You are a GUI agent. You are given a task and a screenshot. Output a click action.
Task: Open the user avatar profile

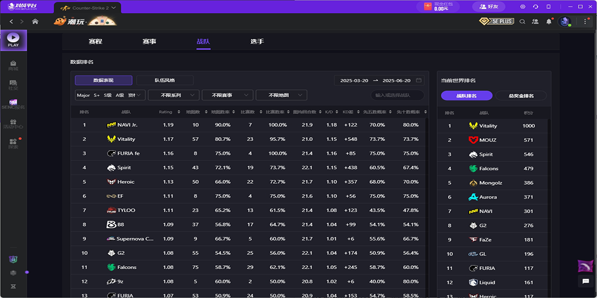[x=565, y=21]
